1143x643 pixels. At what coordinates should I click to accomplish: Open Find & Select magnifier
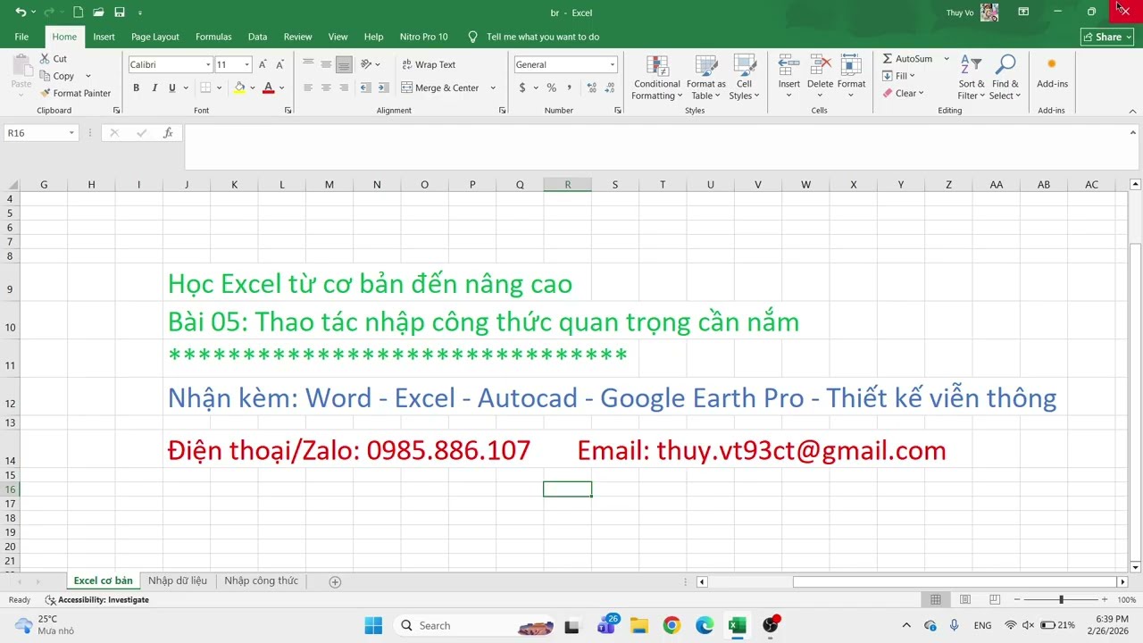click(1005, 78)
